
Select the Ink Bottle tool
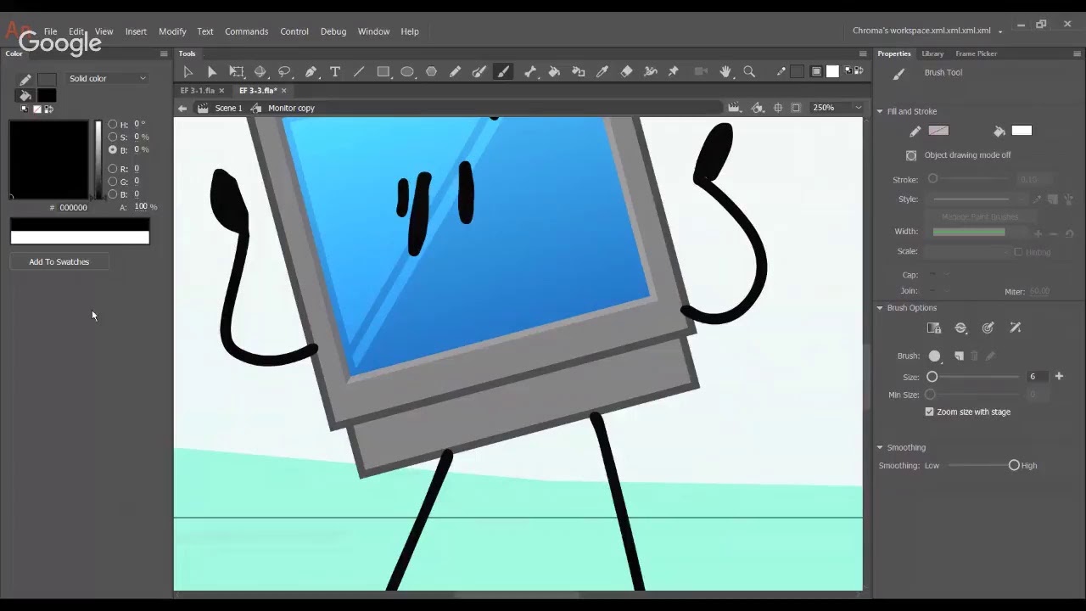point(579,72)
